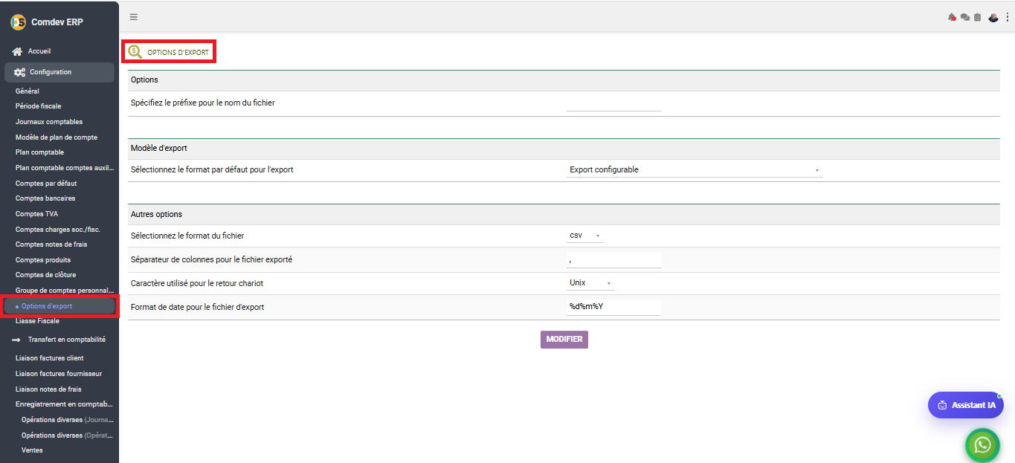Click the Configuration gears icon
Image resolution: width=1015 pixels, height=463 pixels.
19,72
